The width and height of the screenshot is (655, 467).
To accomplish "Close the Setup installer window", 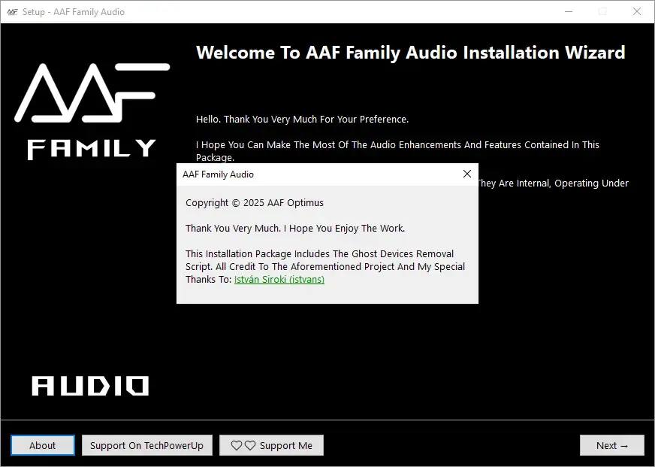I will pos(637,12).
